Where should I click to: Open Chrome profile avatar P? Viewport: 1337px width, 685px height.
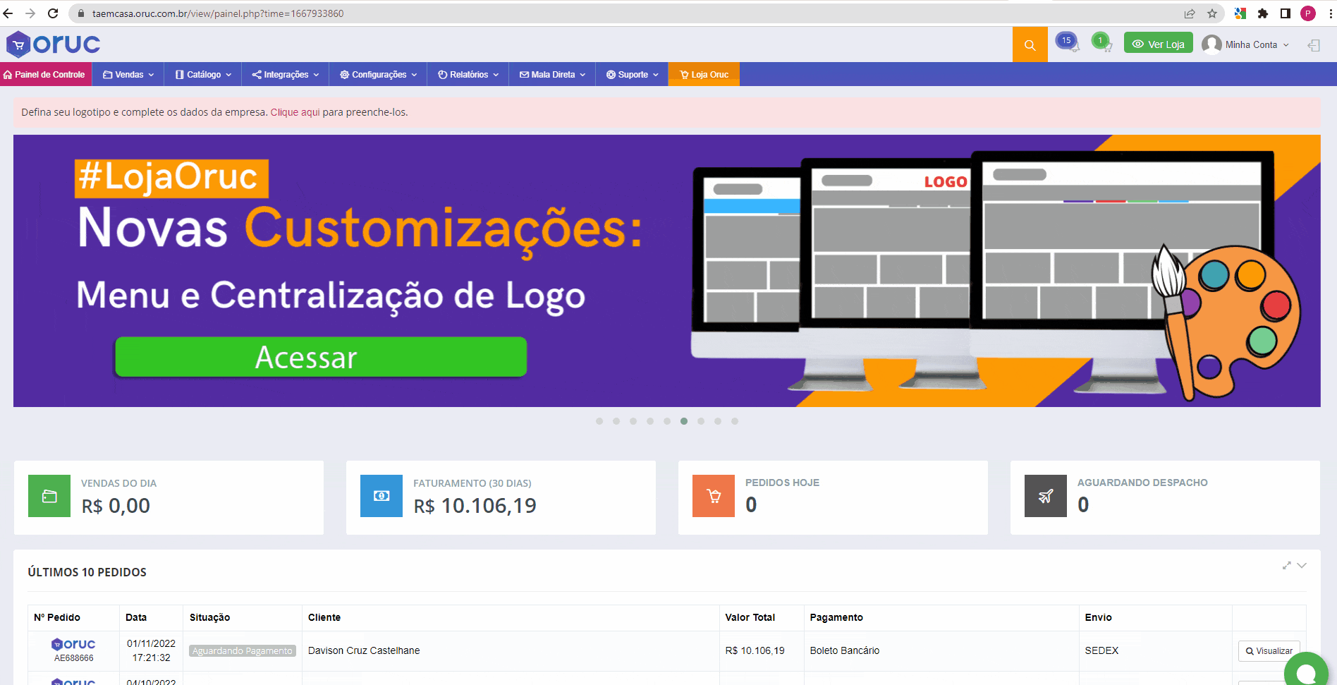(1308, 13)
